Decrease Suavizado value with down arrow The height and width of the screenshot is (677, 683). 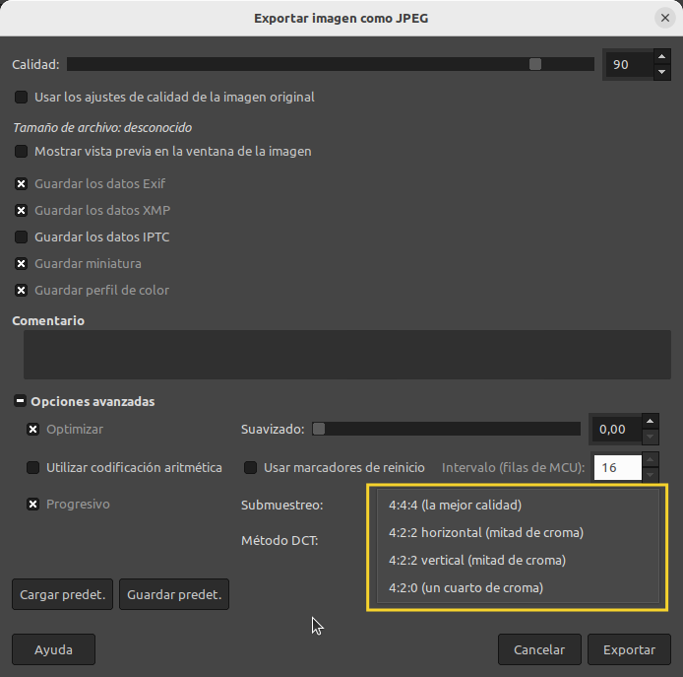649,437
